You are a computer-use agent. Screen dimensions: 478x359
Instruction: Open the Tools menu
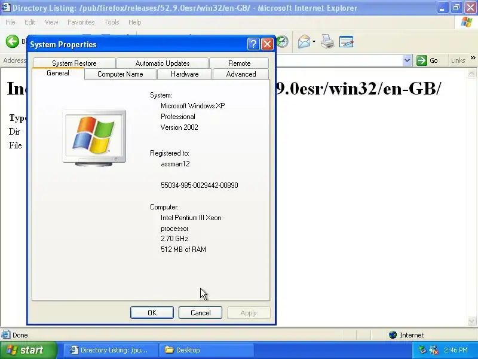click(x=112, y=22)
